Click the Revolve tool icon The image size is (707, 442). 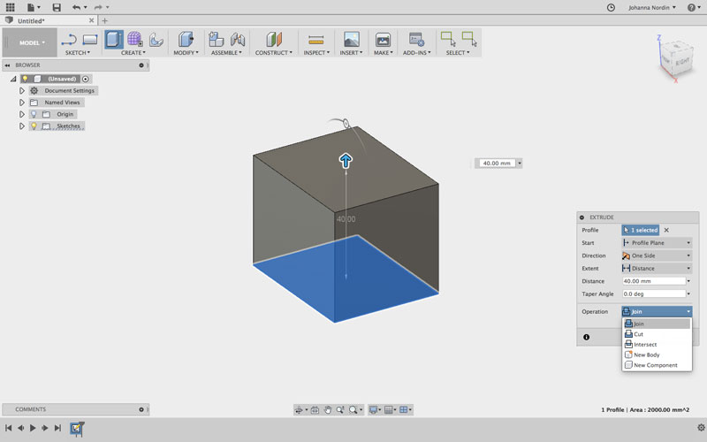coord(156,40)
